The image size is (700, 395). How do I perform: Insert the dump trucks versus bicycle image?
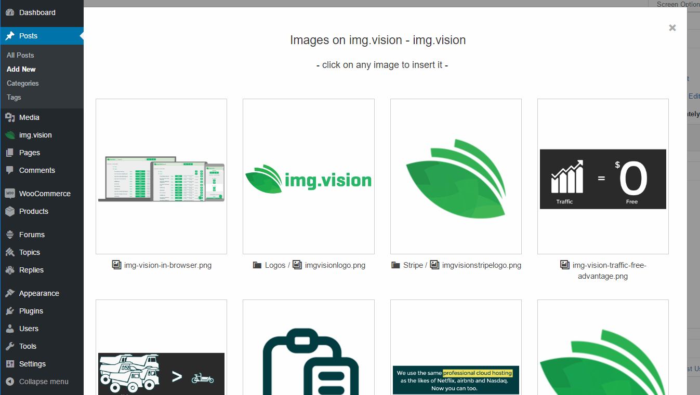click(161, 347)
